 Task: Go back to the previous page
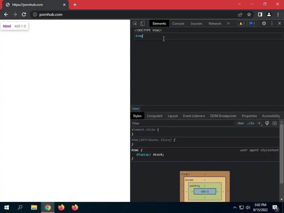6,14
